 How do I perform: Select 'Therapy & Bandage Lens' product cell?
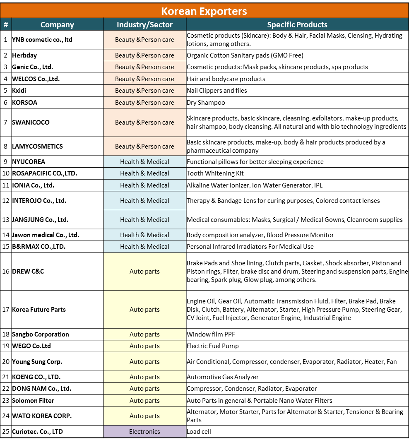(x=297, y=201)
